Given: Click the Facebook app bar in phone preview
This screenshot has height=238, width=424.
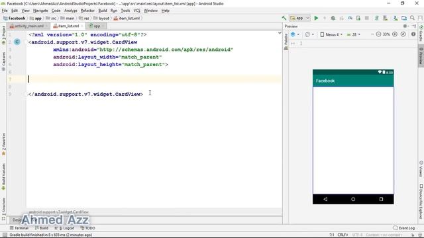Looking at the screenshot, I should (353, 81).
